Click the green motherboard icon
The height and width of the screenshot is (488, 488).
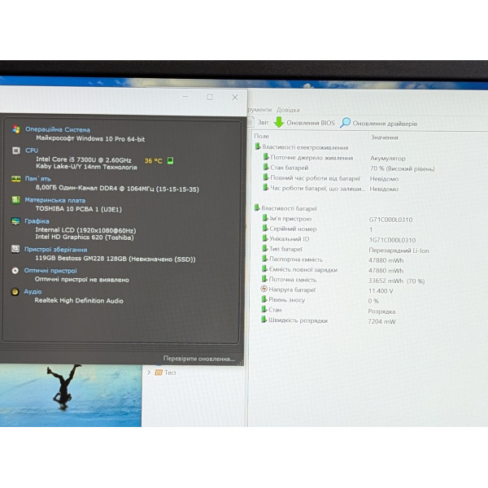click(x=15, y=200)
